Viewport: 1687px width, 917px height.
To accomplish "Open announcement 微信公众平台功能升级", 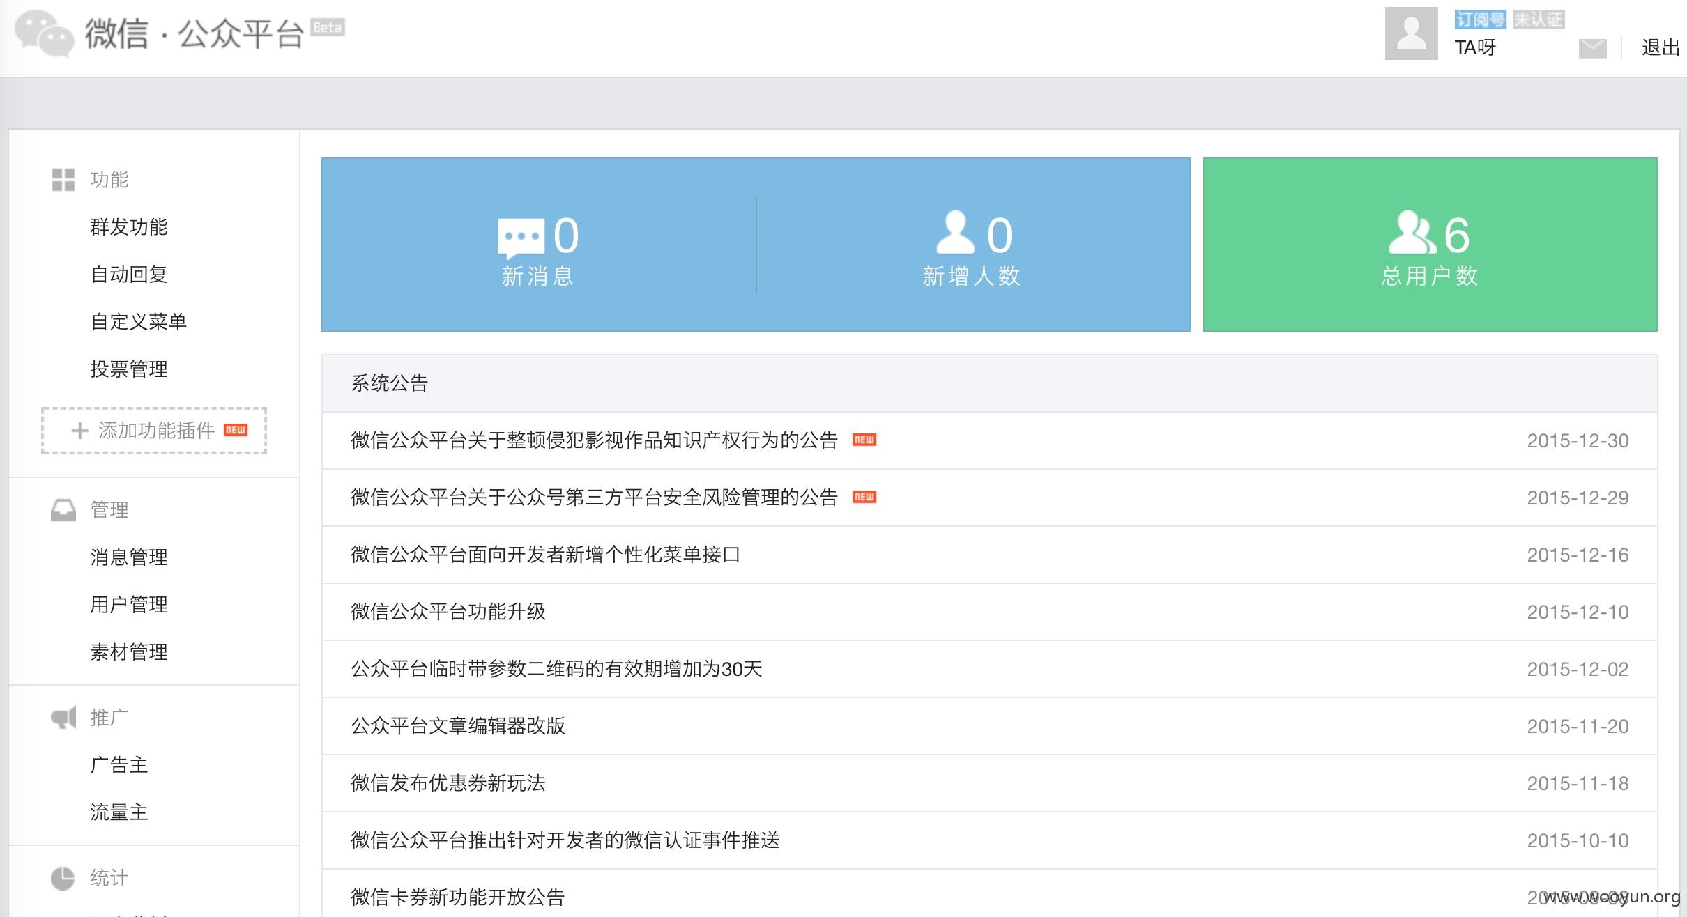I will [x=448, y=612].
